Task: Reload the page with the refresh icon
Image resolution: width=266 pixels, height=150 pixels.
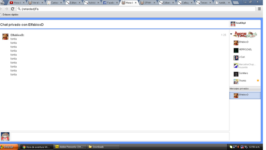Action: (x=12, y=9)
